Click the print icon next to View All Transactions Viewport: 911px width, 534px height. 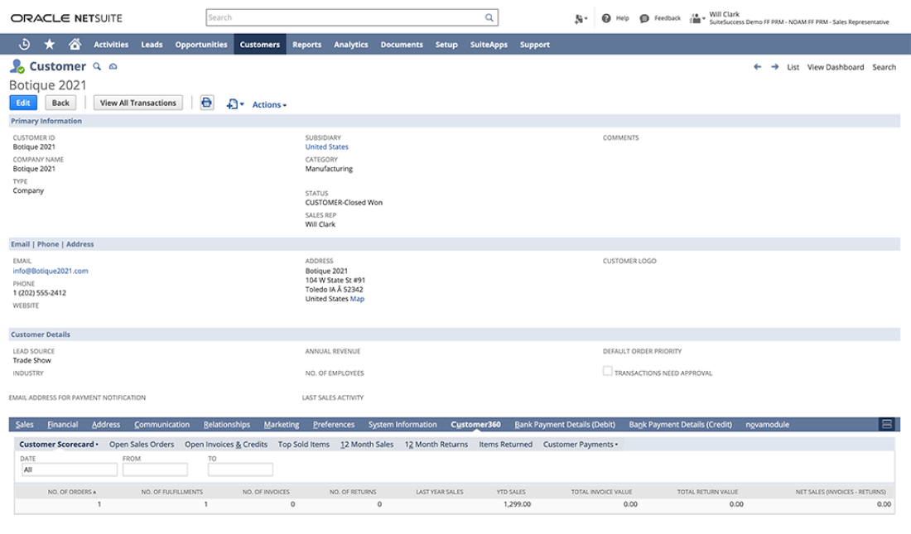pyautogui.click(x=207, y=103)
